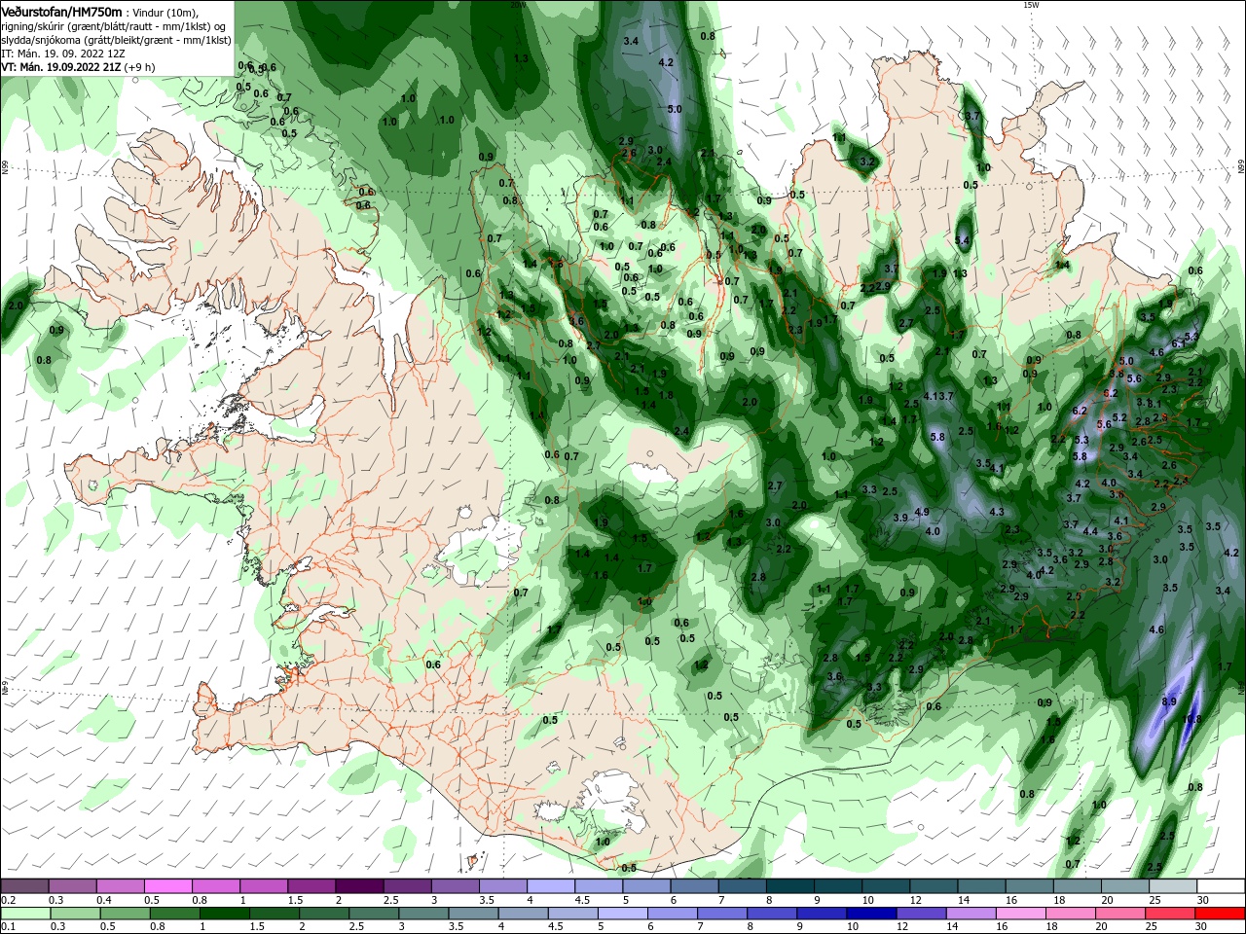Screen dimensions: 1246x934
Task: Click the darkest purple upper swatch between 2 and 2.5
Action: (359, 886)
